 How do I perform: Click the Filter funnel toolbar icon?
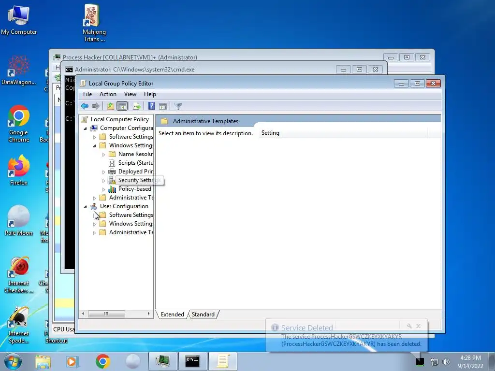tap(178, 106)
